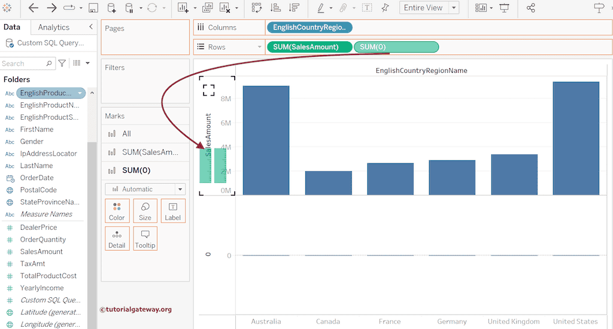Image resolution: width=613 pixels, height=329 pixels.
Task: Select the SalesAmount measure field
Action: pyautogui.click(x=41, y=251)
